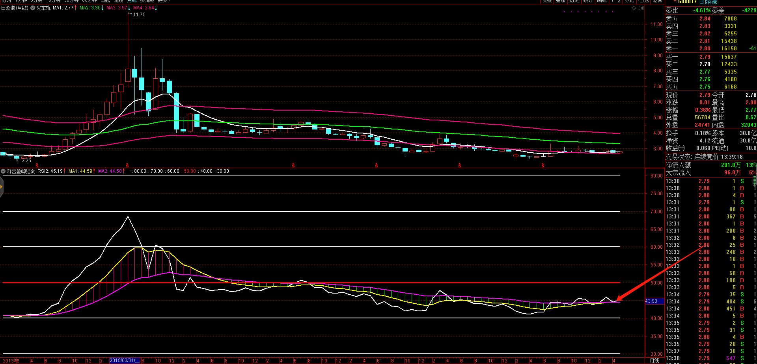This screenshot has height=364, width=757.
Task: Click the MA4: 2.64 legend value
Action: pos(144,8)
